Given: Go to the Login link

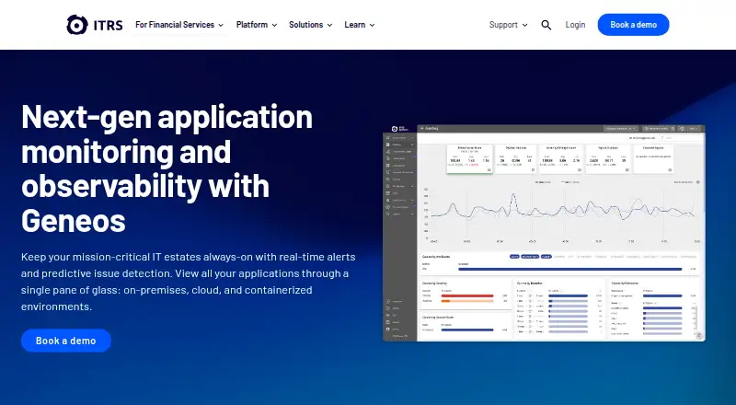Looking at the screenshot, I should (575, 25).
